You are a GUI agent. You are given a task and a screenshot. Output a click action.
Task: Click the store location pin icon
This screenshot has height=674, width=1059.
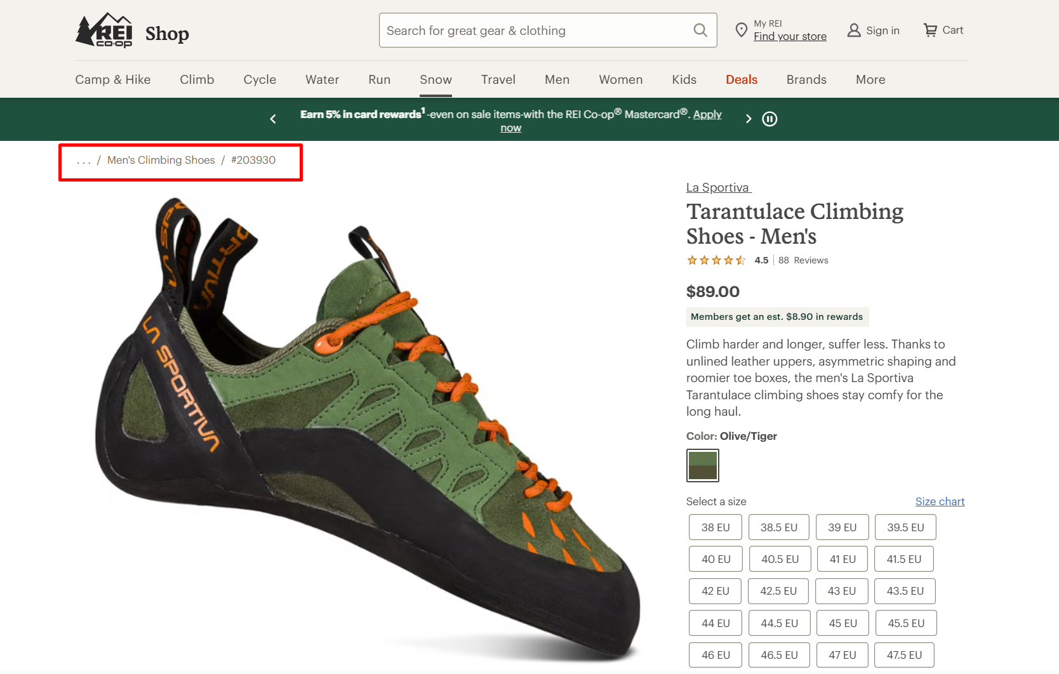tap(741, 30)
